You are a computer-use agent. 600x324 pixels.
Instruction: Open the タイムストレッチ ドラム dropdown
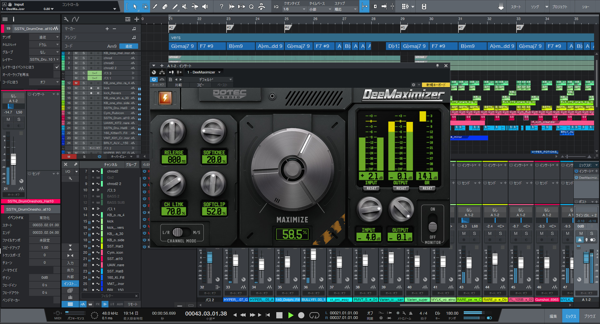pos(44,45)
